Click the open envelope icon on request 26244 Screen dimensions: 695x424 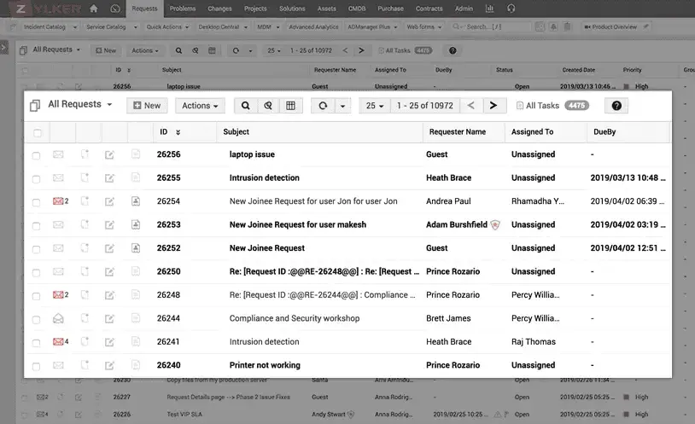58,318
